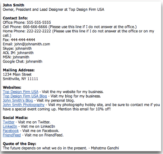
Task: Open the LinkedIn profile link
Action: (10, 126)
